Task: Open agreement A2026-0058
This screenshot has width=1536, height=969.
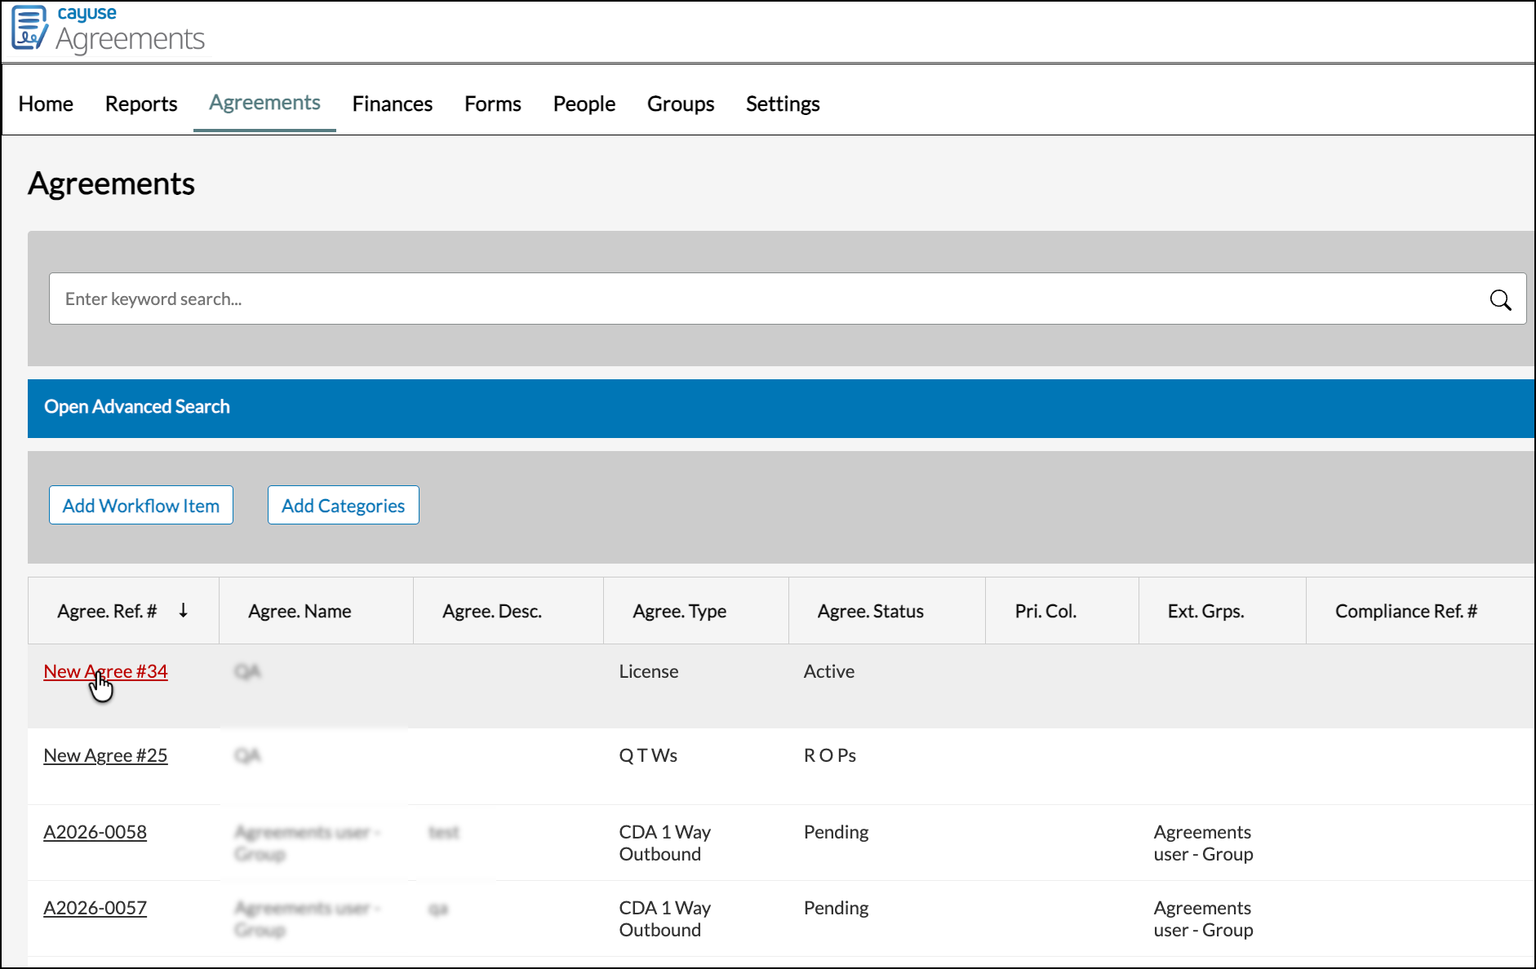Action: [95, 832]
